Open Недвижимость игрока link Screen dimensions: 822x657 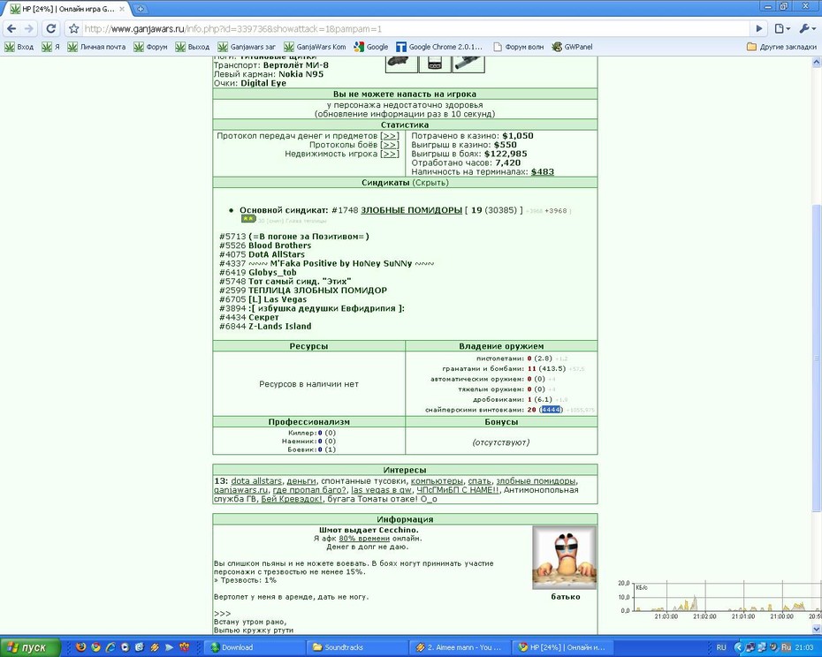coord(390,154)
